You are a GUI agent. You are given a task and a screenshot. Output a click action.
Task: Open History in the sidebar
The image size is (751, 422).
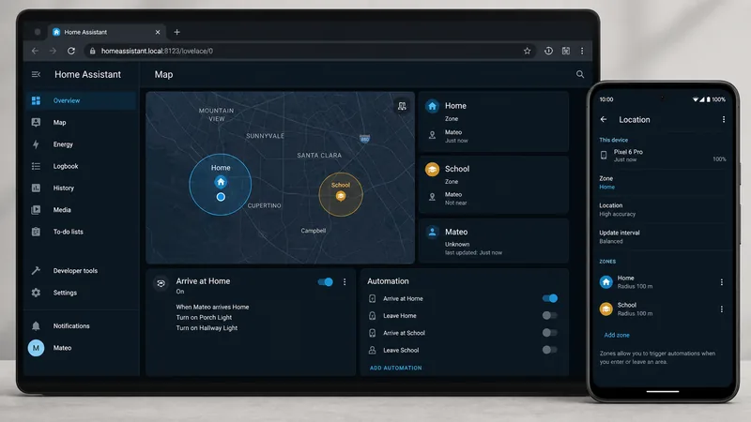click(81, 188)
